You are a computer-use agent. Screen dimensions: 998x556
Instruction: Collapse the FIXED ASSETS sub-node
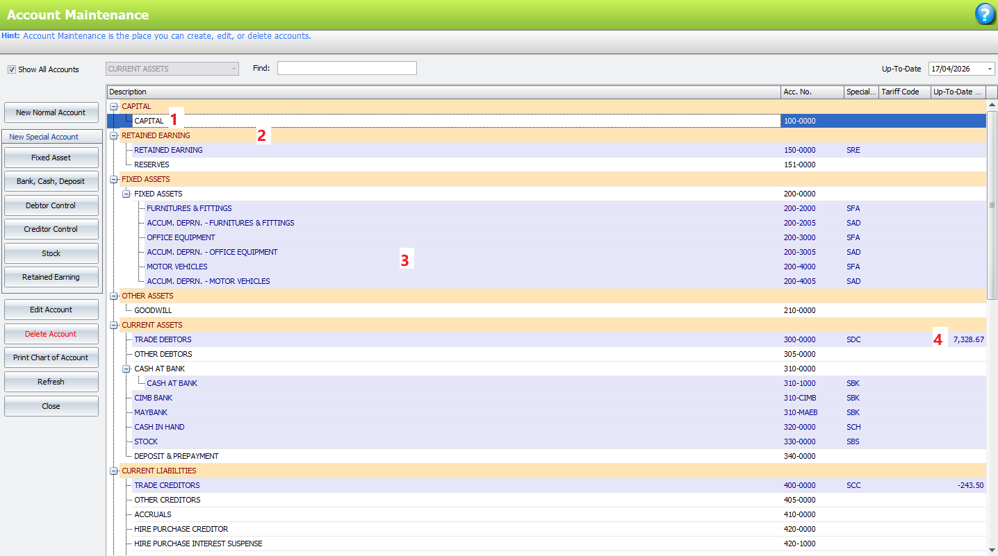[x=126, y=194]
